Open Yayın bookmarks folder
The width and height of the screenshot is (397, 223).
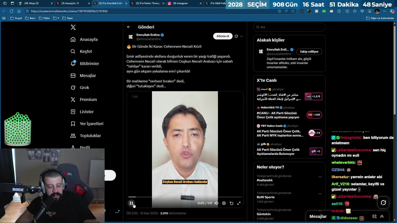67,18
